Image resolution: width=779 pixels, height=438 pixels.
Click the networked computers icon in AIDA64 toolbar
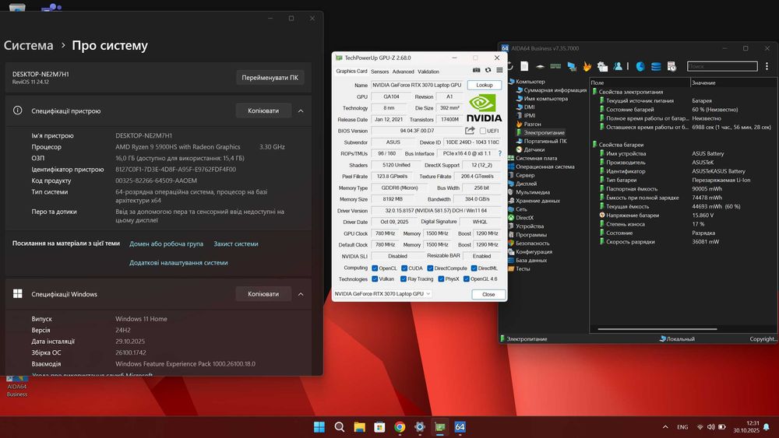572,66
